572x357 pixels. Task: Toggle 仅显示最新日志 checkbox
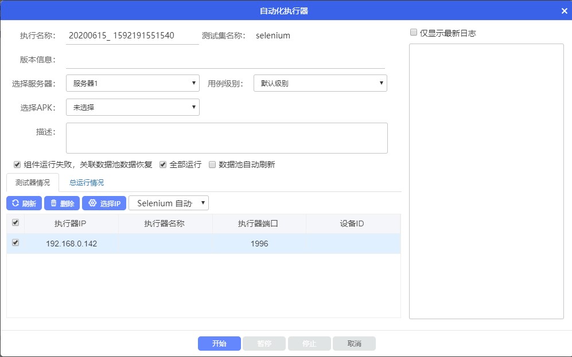414,33
